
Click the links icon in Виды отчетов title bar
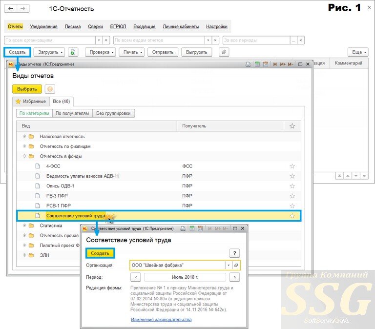248,64
